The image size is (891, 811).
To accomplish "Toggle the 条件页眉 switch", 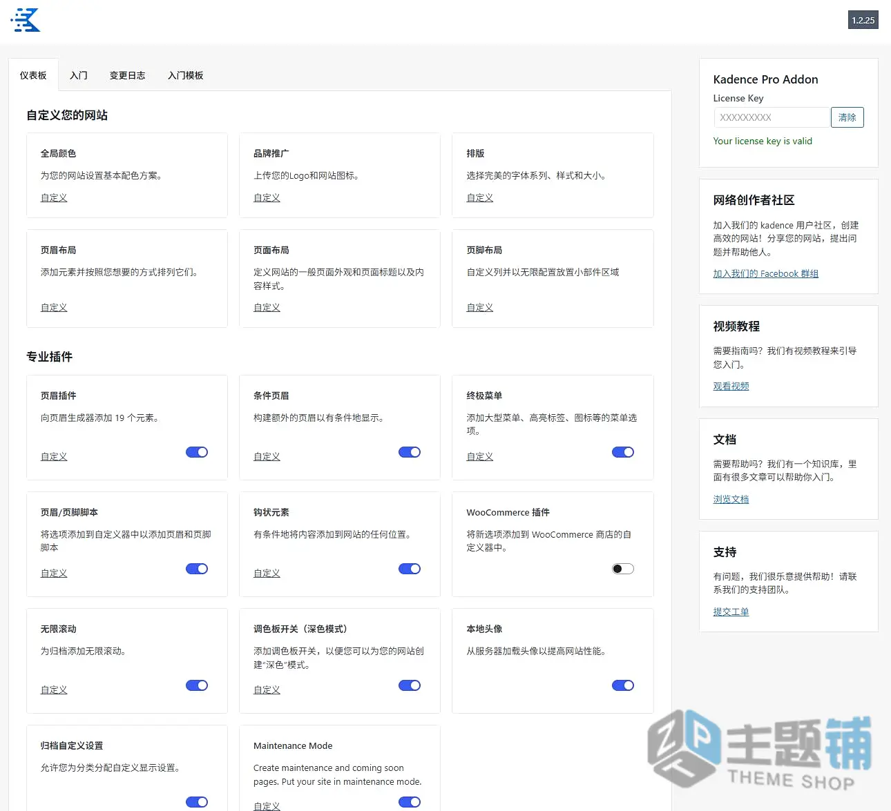I will (x=410, y=452).
